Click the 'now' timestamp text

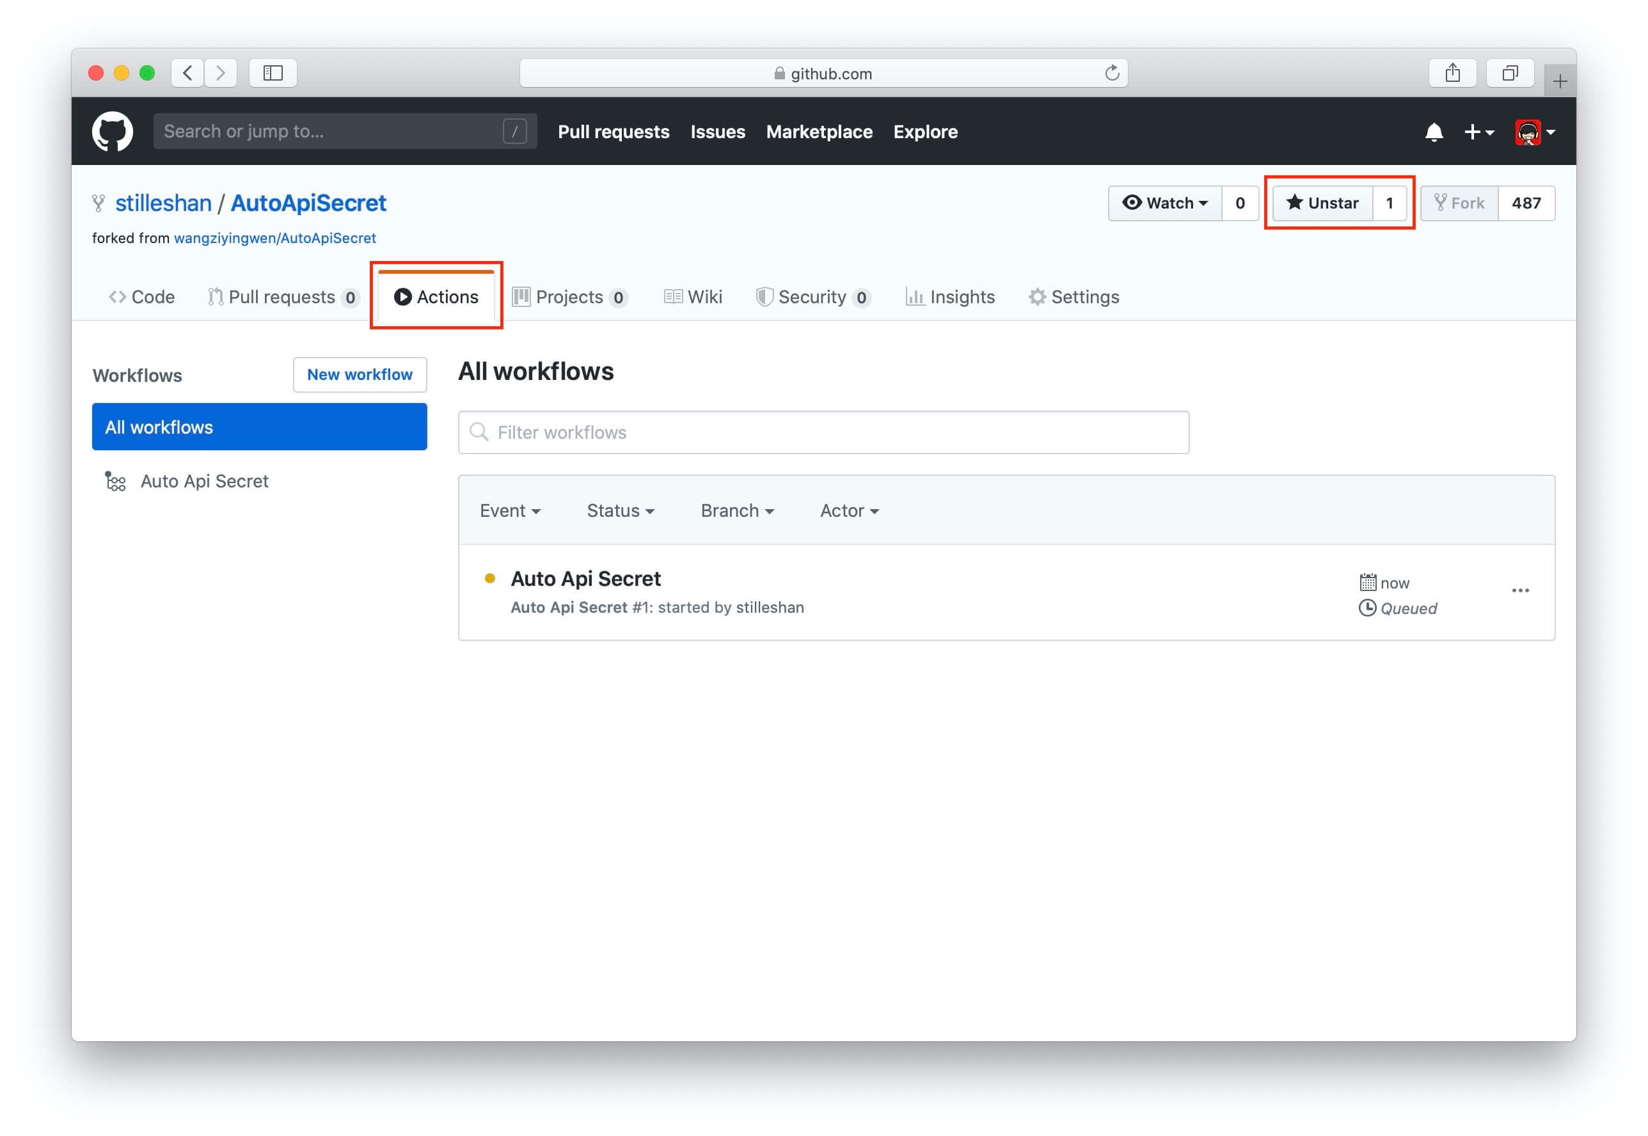click(1395, 583)
